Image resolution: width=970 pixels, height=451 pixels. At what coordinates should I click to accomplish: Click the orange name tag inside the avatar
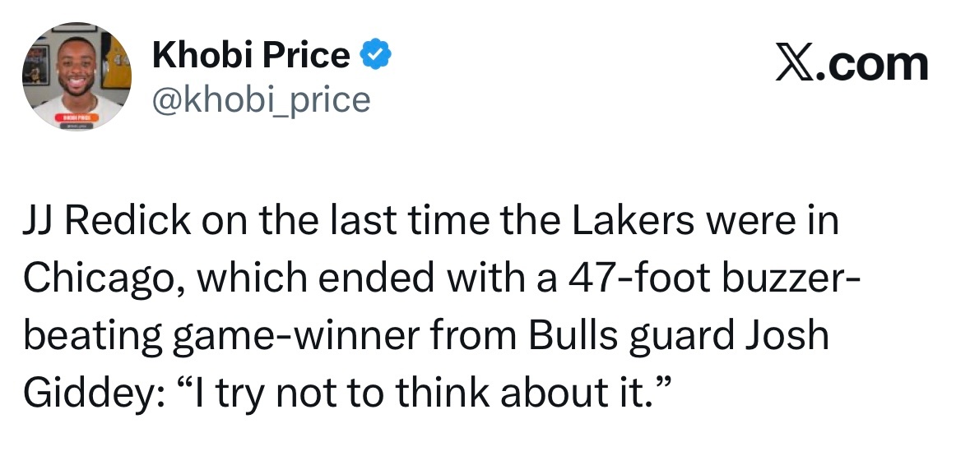pos(76,117)
